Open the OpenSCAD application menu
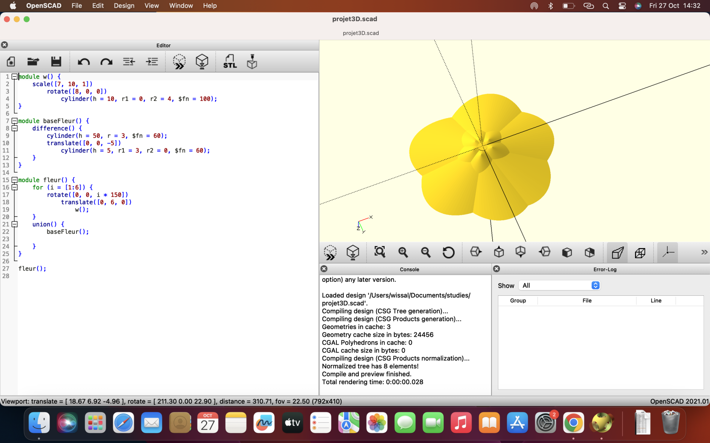 tap(44, 5)
